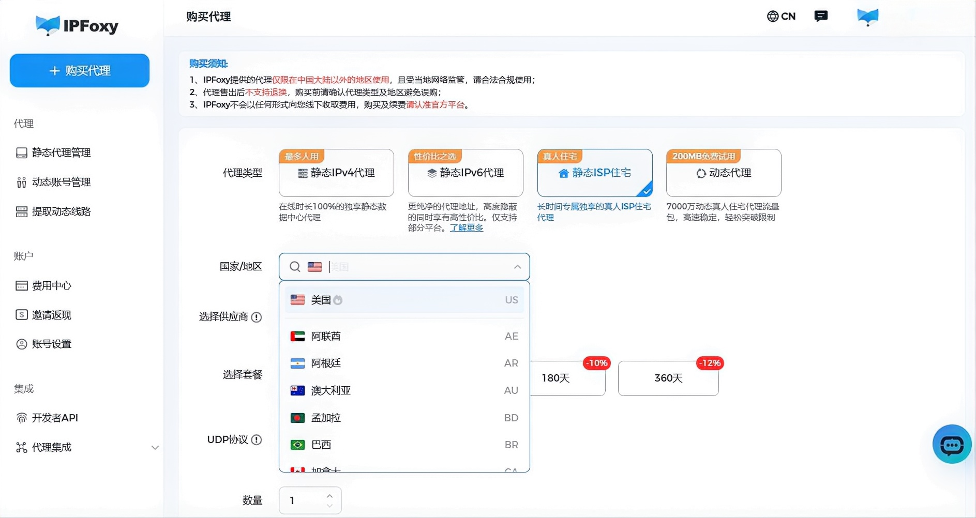The image size is (976, 518).
Task: Click the search magnifier icon in country box
Action: [x=295, y=267]
